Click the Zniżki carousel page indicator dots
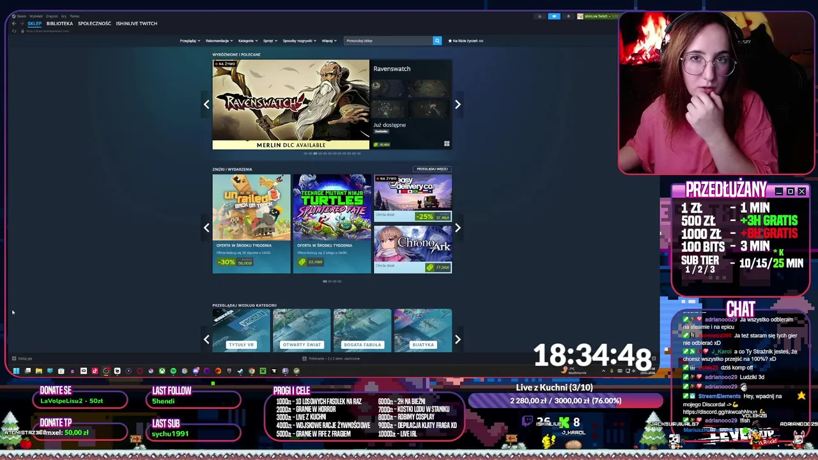This screenshot has height=460, width=818. click(x=332, y=281)
